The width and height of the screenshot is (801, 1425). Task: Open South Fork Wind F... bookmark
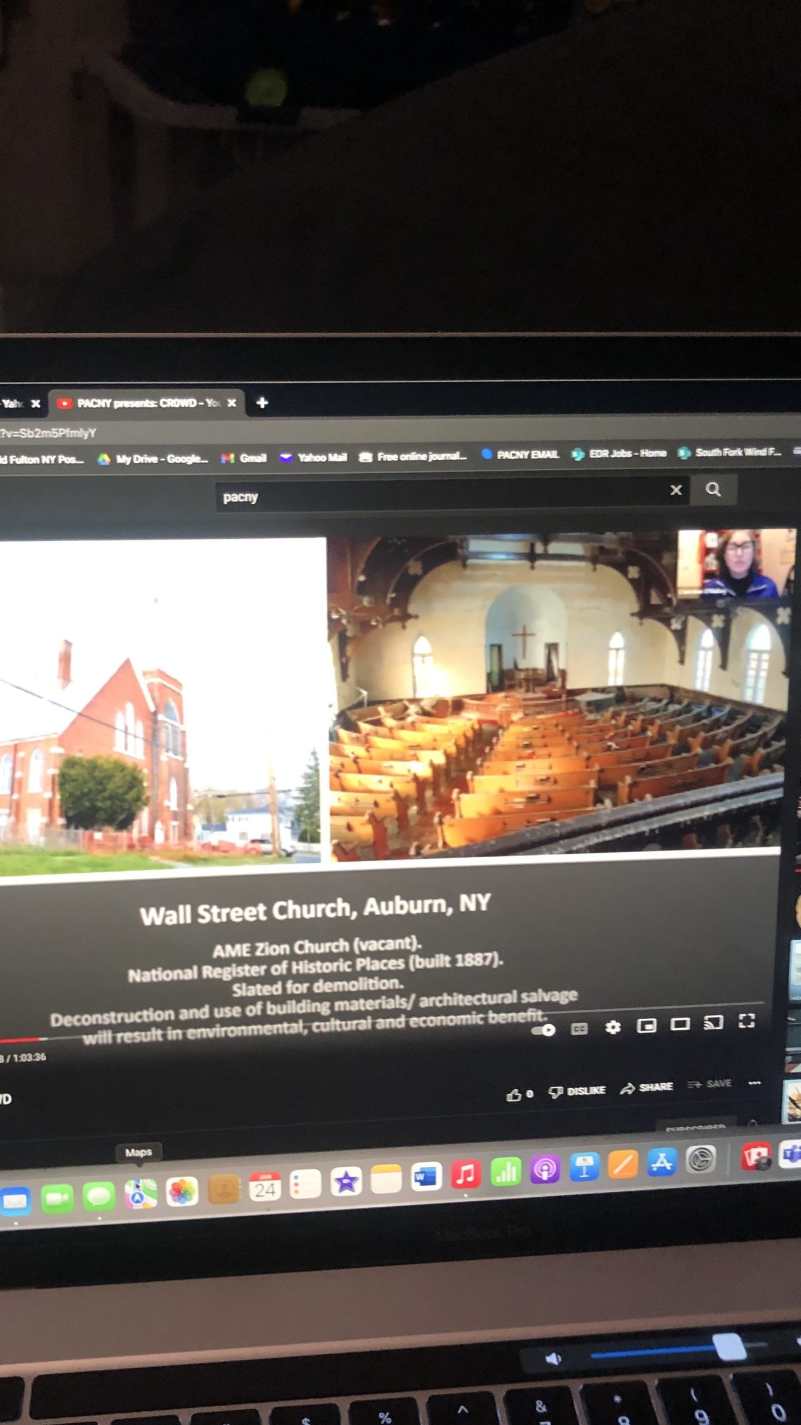click(x=729, y=453)
